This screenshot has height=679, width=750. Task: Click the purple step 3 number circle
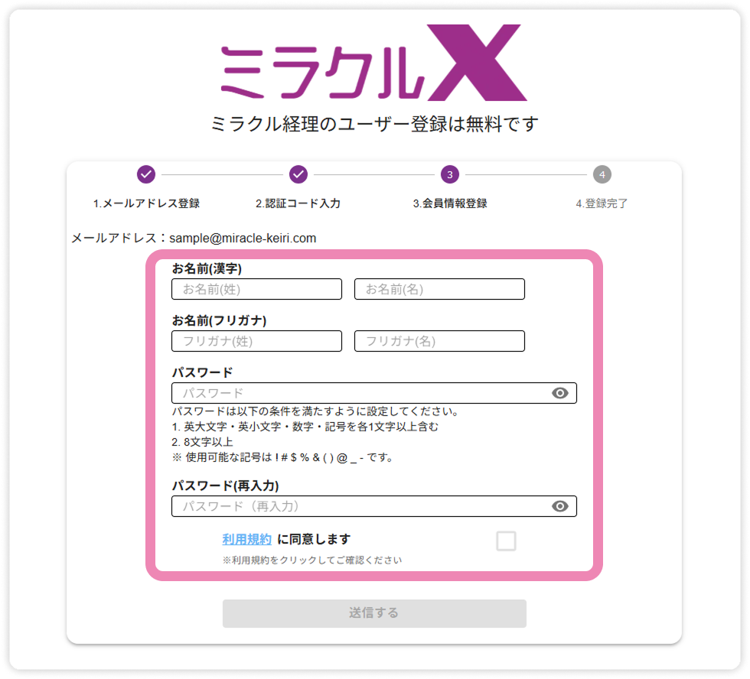coord(450,174)
